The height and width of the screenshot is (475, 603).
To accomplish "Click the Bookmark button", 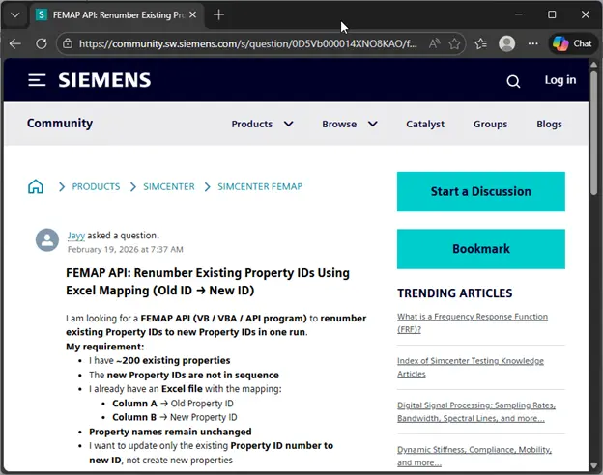I will click(480, 249).
